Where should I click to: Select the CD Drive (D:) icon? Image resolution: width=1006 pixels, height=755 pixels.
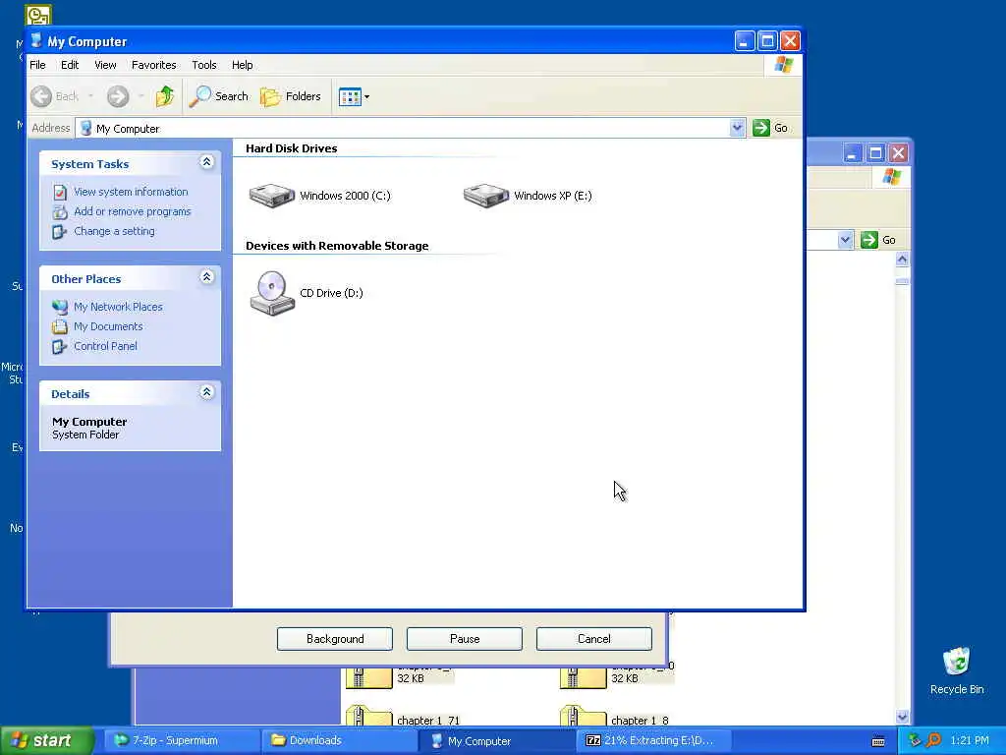tap(272, 293)
